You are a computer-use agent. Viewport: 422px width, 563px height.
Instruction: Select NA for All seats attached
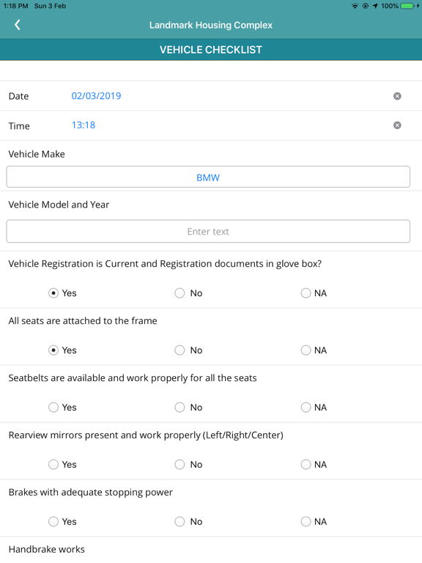(x=306, y=350)
